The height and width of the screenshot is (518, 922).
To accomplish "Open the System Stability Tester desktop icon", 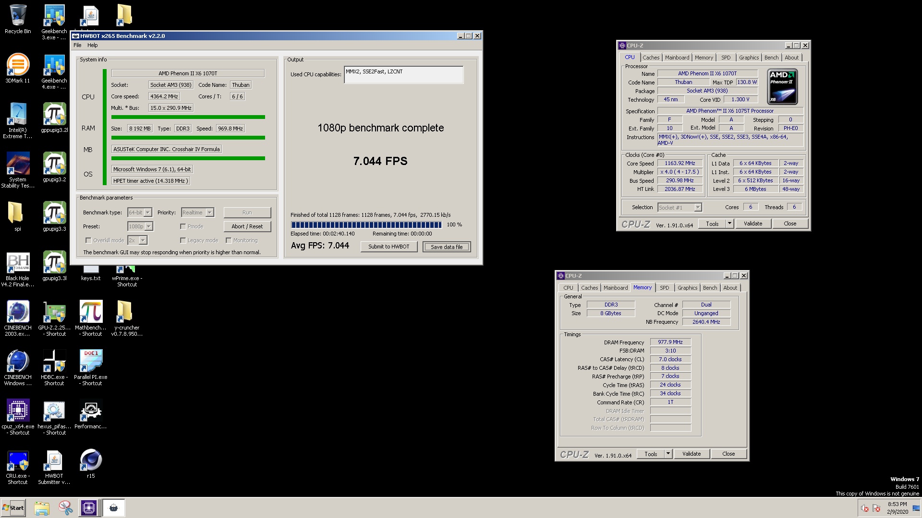I will (x=18, y=170).
